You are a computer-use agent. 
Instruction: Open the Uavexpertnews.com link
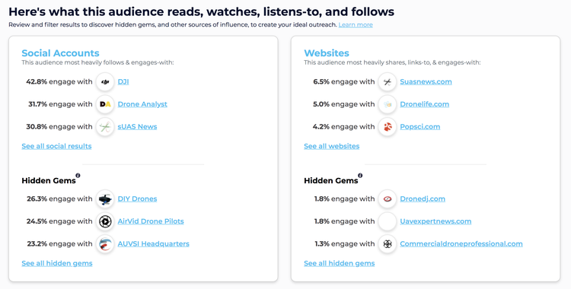point(435,221)
